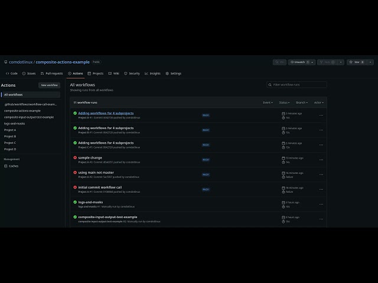Open options menu for initial commit workflow call
The image size is (378, 283).
321,189
